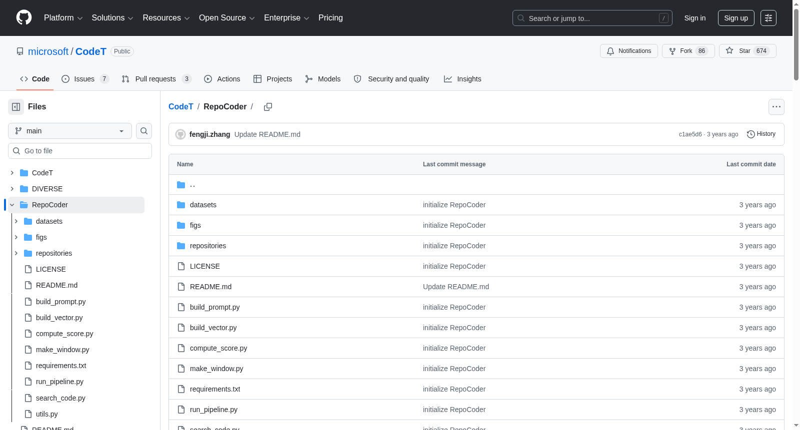The image size is (800, 430).
Task: Navigate to CodeT root in the breadcrumb
Action: pos(181,107)
